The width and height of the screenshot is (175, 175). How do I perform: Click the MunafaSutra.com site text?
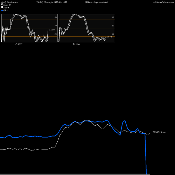click(x=165, y=2)
